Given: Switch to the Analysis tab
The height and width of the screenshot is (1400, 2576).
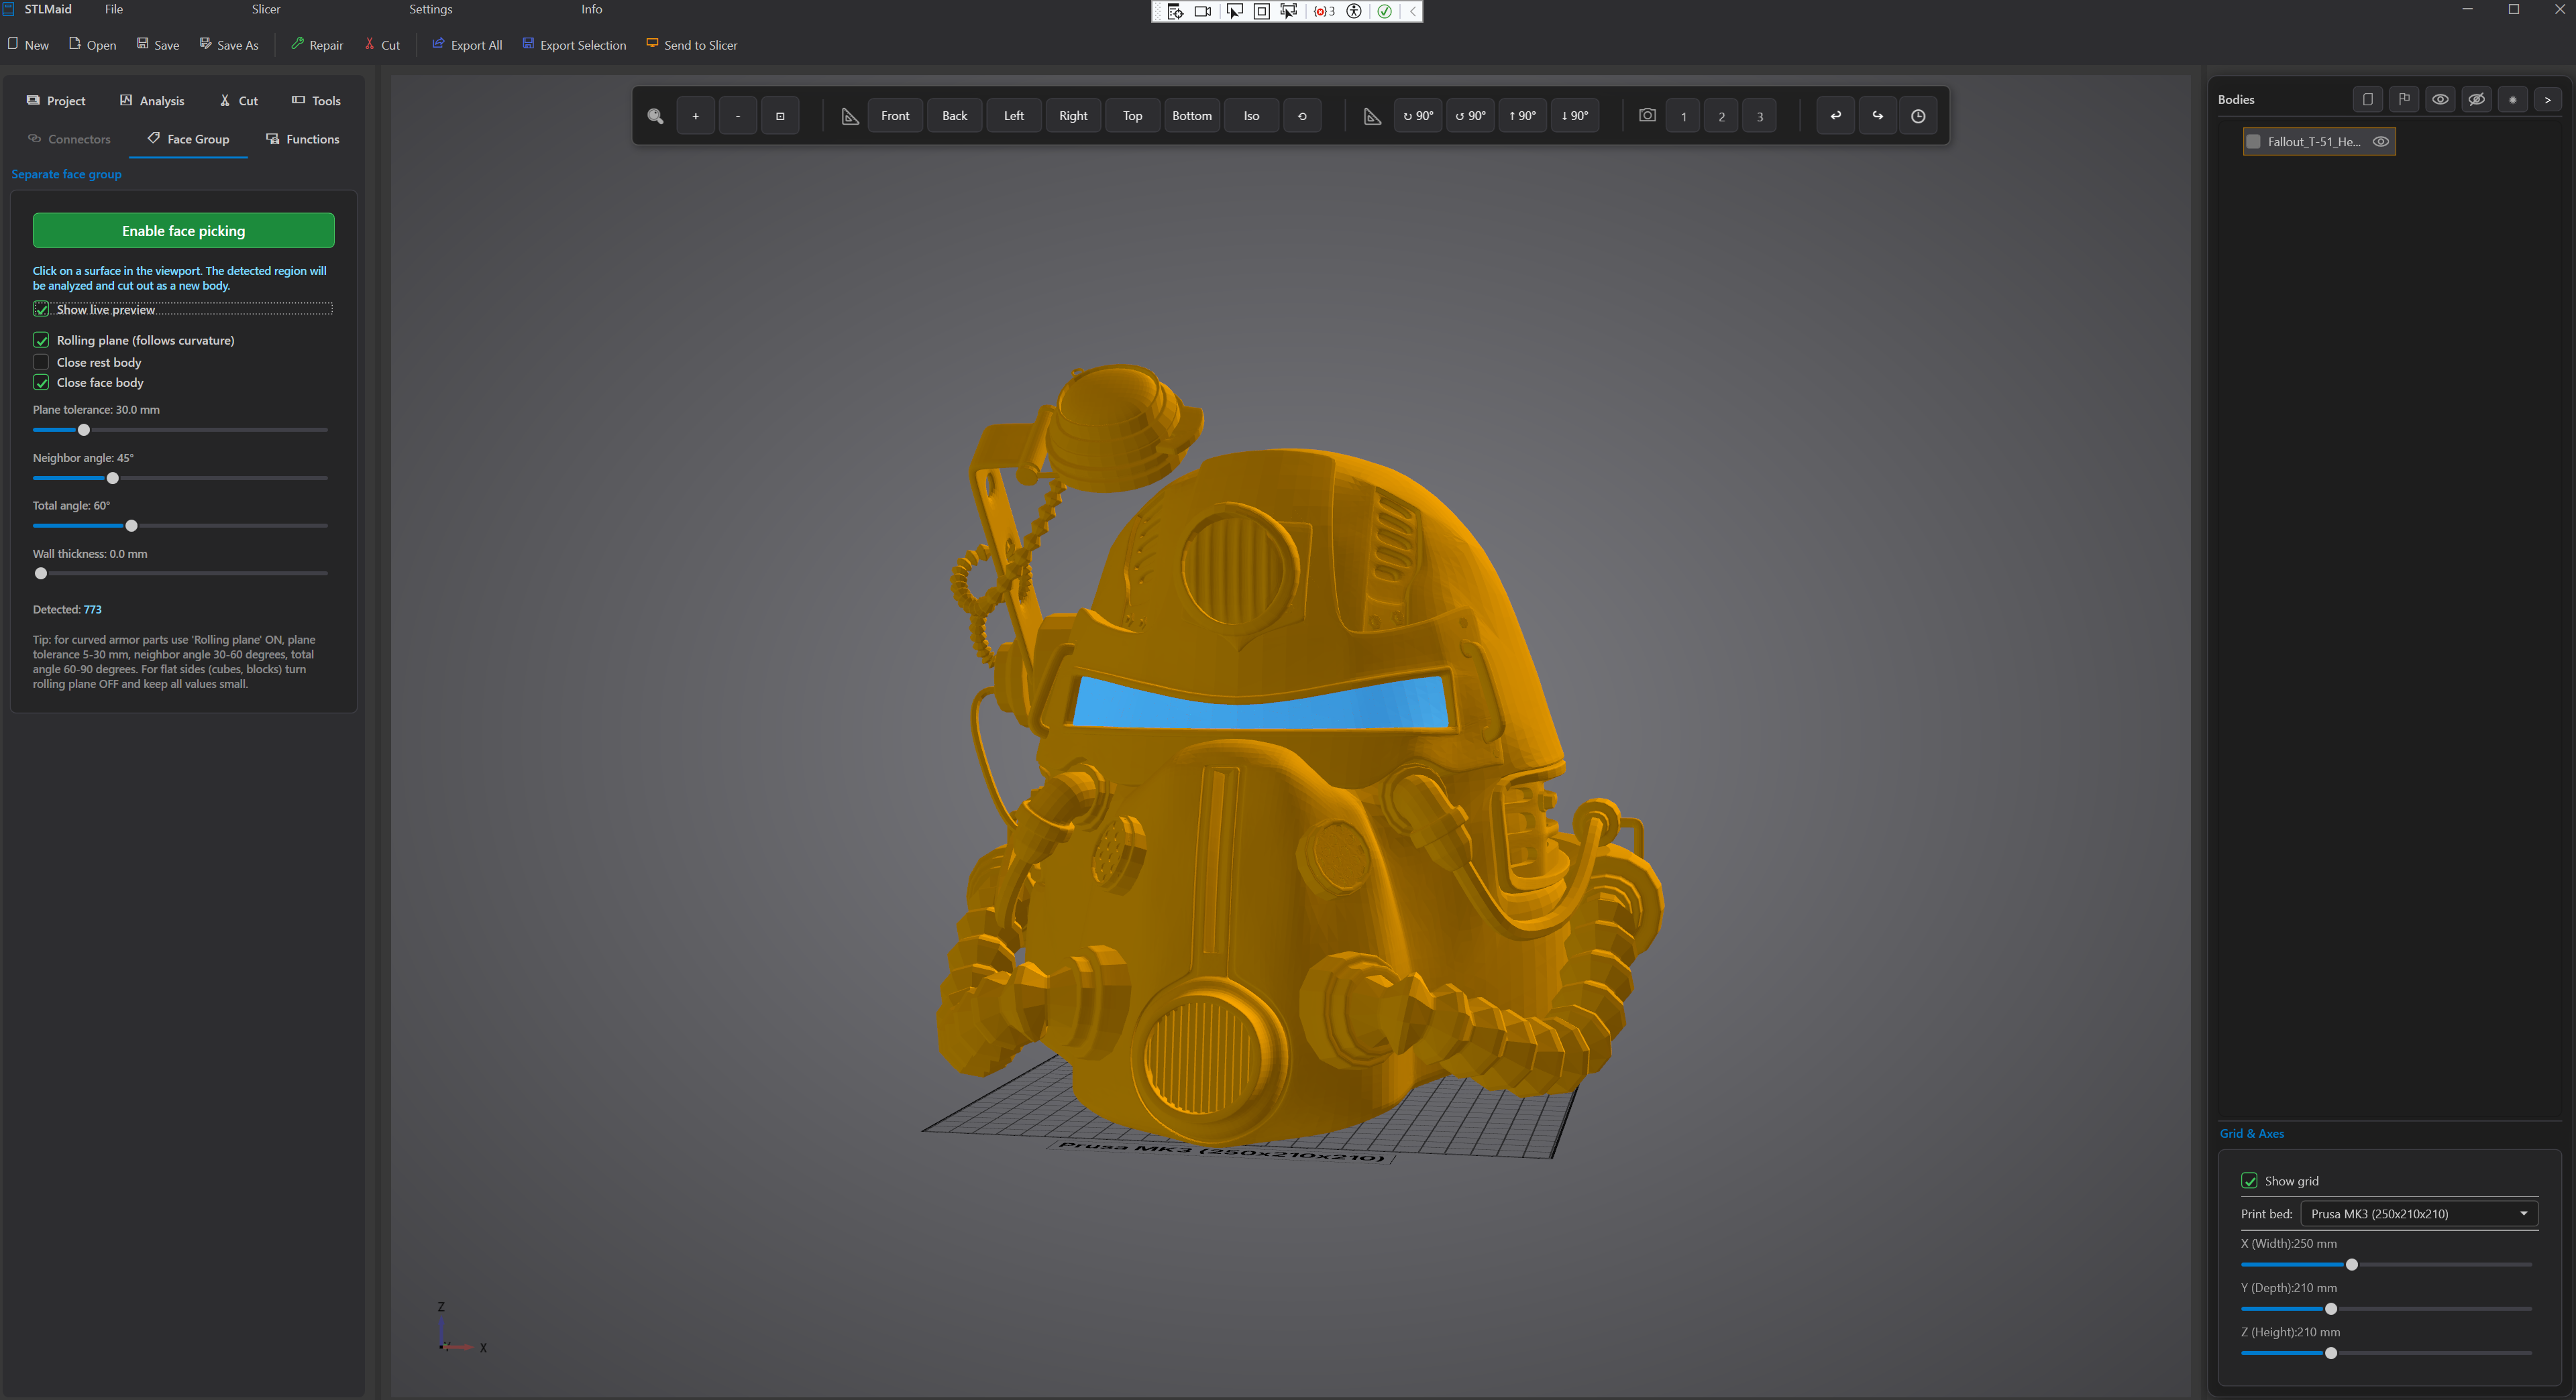Looking at the screenshot, I should (x=152, y=101).
